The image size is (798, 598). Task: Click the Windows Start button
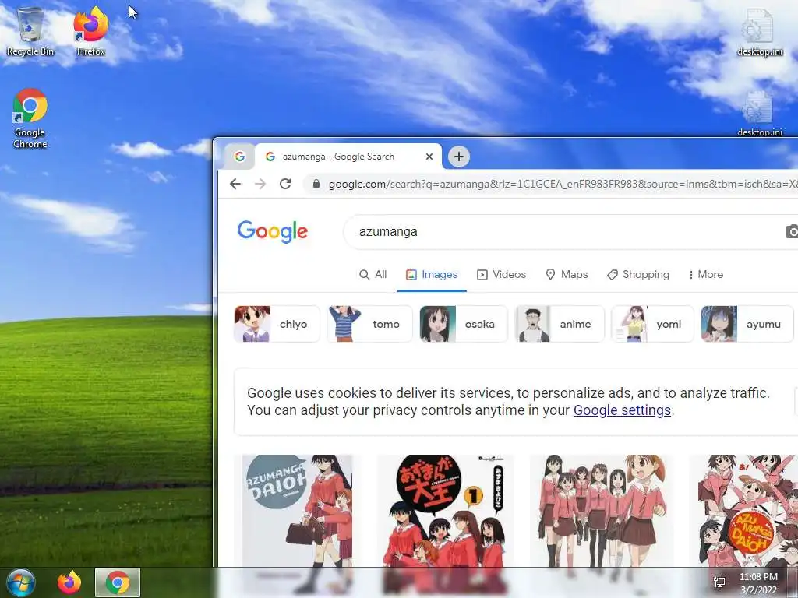21,582
